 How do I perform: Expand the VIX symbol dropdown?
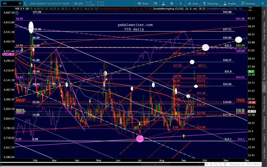pos(20,4)
